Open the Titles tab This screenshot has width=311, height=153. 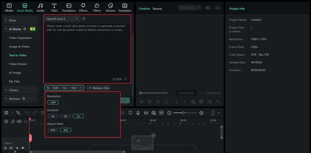(54, 8)
